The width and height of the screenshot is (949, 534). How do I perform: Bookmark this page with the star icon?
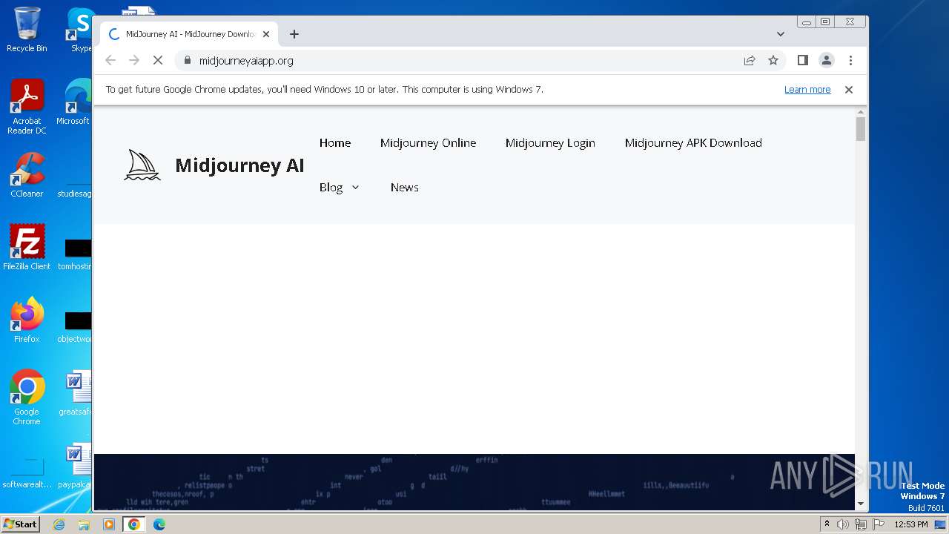click(x=773, y=61)
